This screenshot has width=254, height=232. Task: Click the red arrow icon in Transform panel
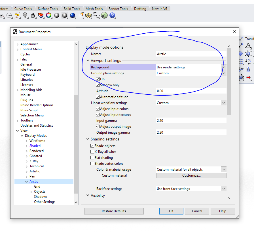point(248,78)
